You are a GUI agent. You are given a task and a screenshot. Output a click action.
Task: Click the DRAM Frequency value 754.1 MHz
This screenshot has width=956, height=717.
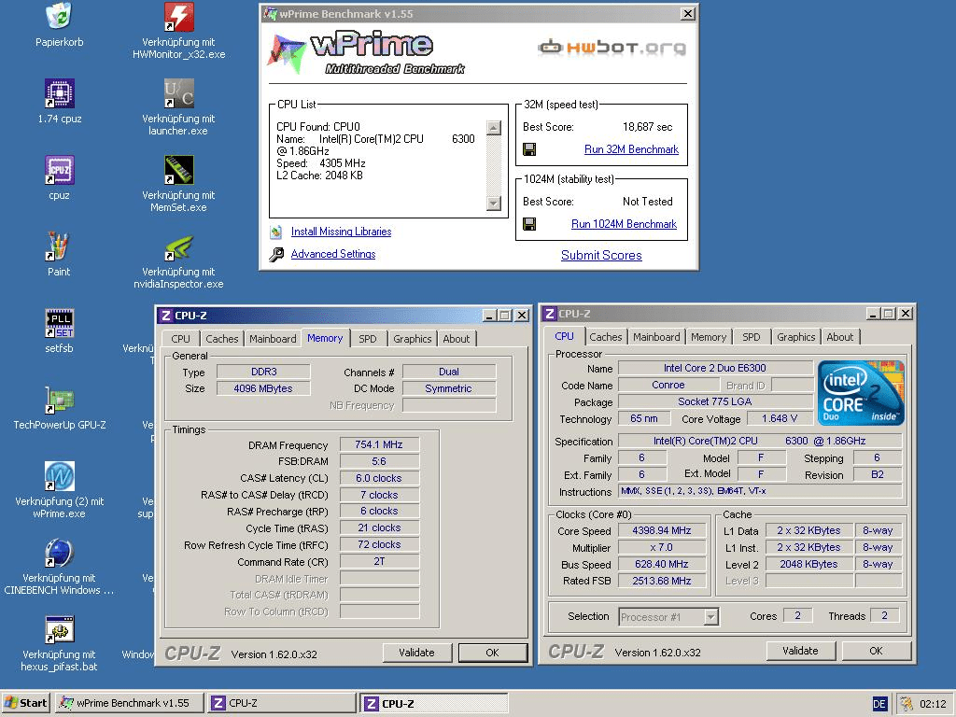pyautogui.click(x=379, y=445)
